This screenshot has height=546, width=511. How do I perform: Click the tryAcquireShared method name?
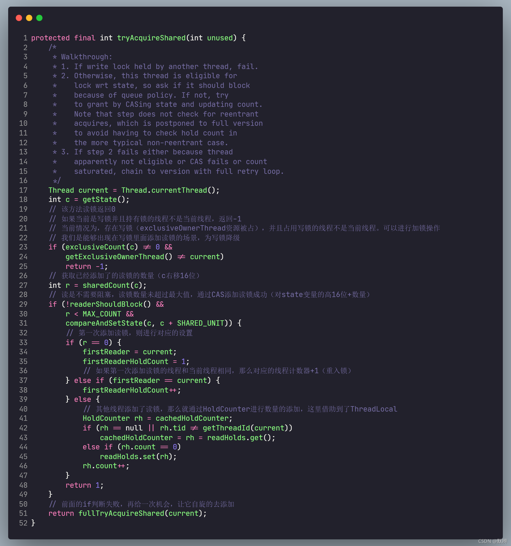click(x=151, y=38)
